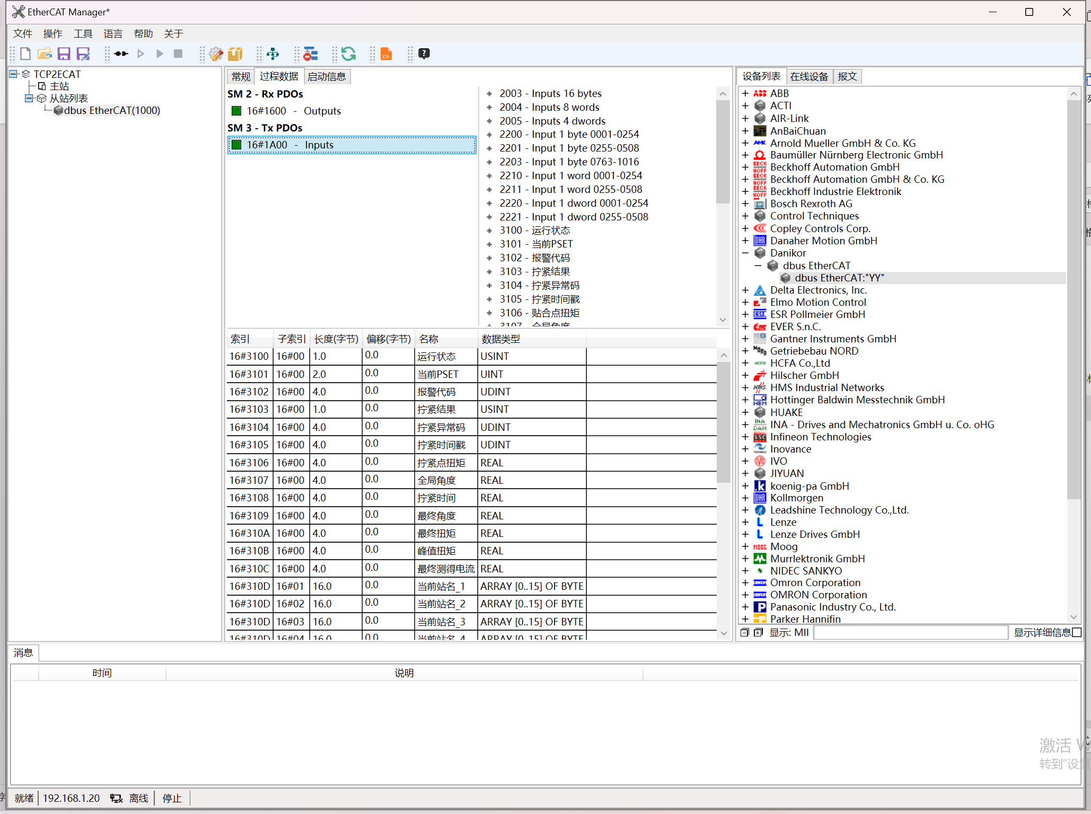Select Delta Electronics, Inc. vendor
The image size is (1091, 814).
click(818, 290)
